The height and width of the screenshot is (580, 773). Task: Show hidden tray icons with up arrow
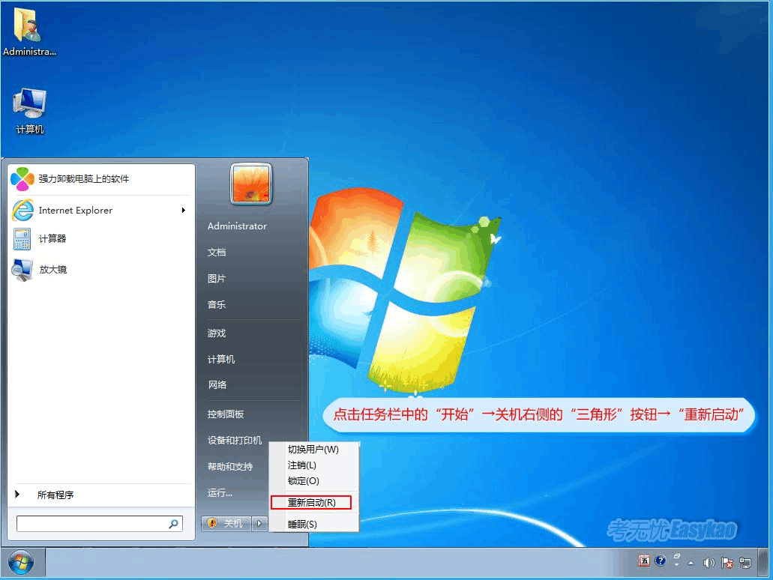point(691,563)
